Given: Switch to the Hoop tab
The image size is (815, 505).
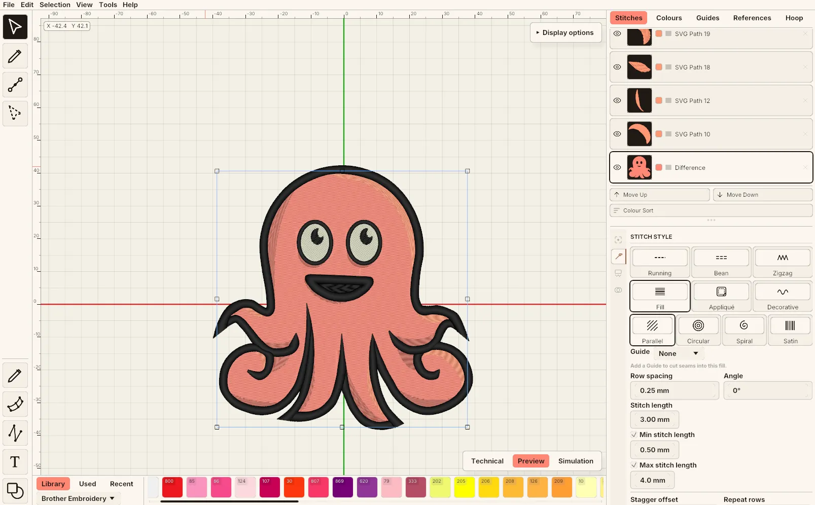Looking at the screenshot, I should click(794, 18).
